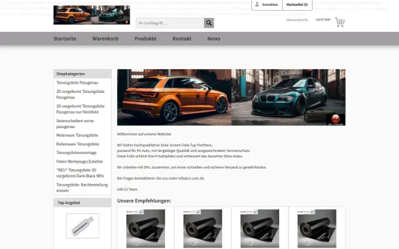Click the 'Unsere Empfehlungen:' heading
The height and width of the screenshot is (249, 399).
[x=144, y=201]
